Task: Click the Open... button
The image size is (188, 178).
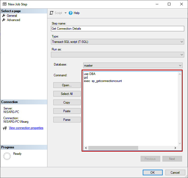Action: (67, 85)
